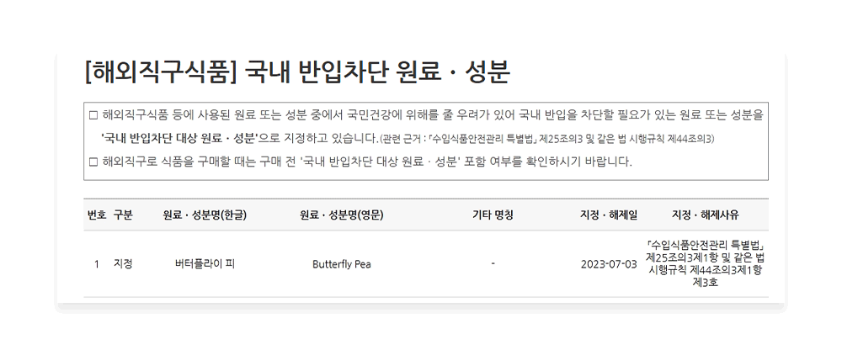
Task: Click the second square bullet in the notice box
Action: (93, 161)
